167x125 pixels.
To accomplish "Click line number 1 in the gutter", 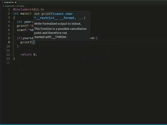I will [x=9, y=9].
